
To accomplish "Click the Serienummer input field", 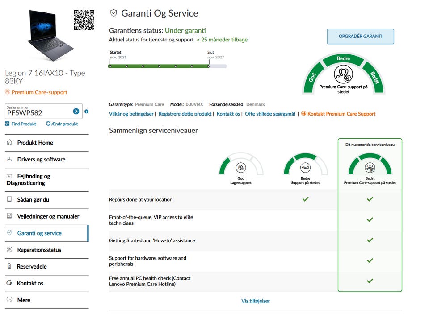I will click(x=44, y=111).
